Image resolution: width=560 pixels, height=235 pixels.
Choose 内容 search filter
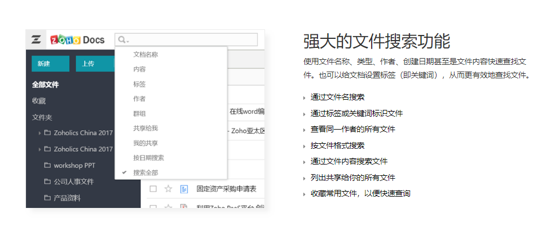139,69
